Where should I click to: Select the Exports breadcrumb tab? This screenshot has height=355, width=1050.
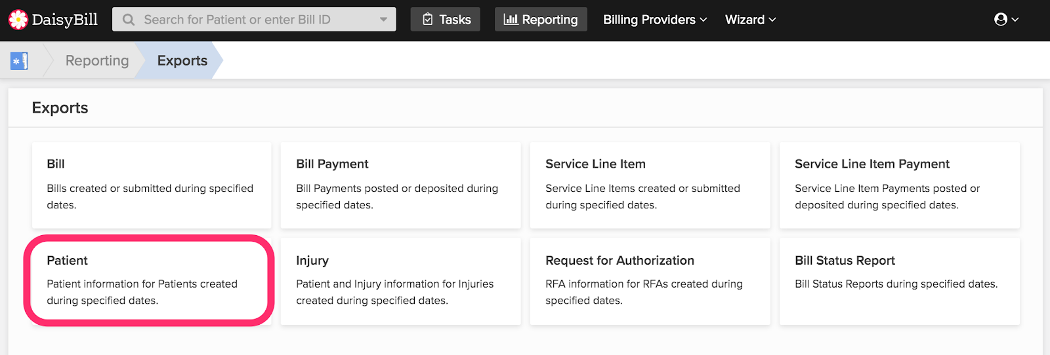click(182, 61)
